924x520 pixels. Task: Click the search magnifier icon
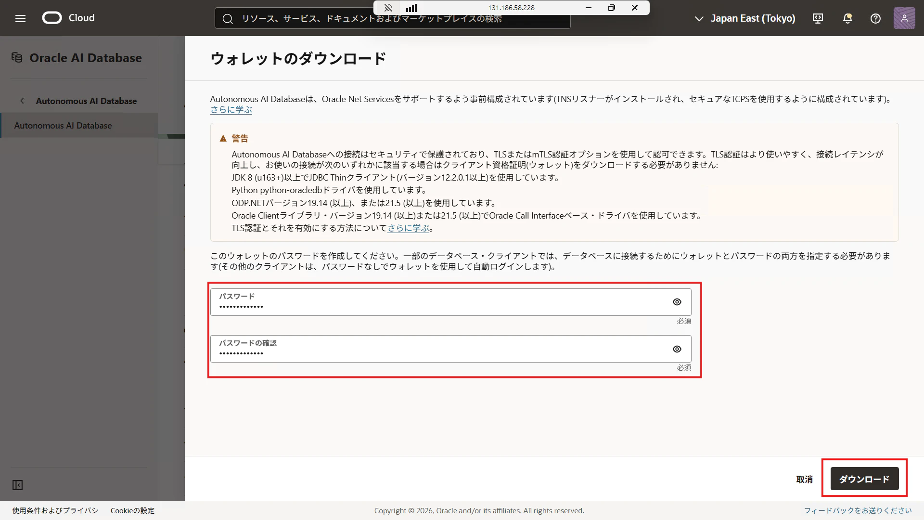pos(228,19)
